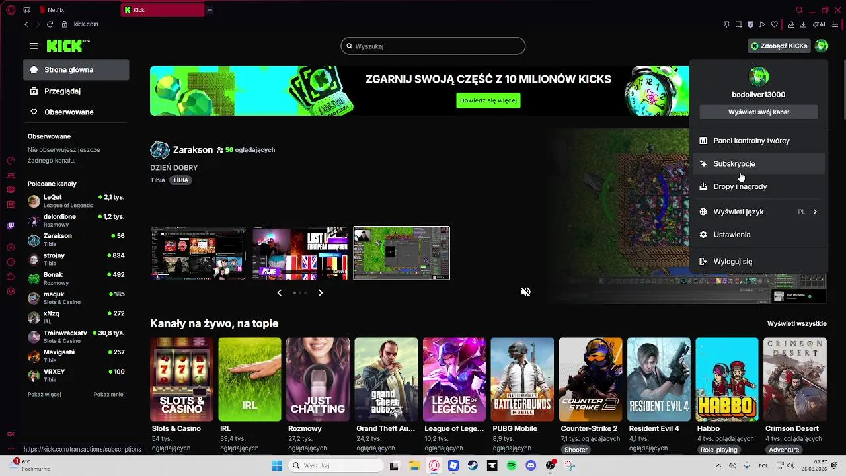Open Ustawienia in profile menu
This screenshot has width=846, height=476.
(x=758, y=235)
